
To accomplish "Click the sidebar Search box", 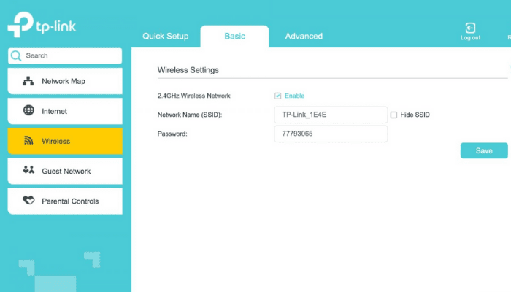I will (69, 55).
